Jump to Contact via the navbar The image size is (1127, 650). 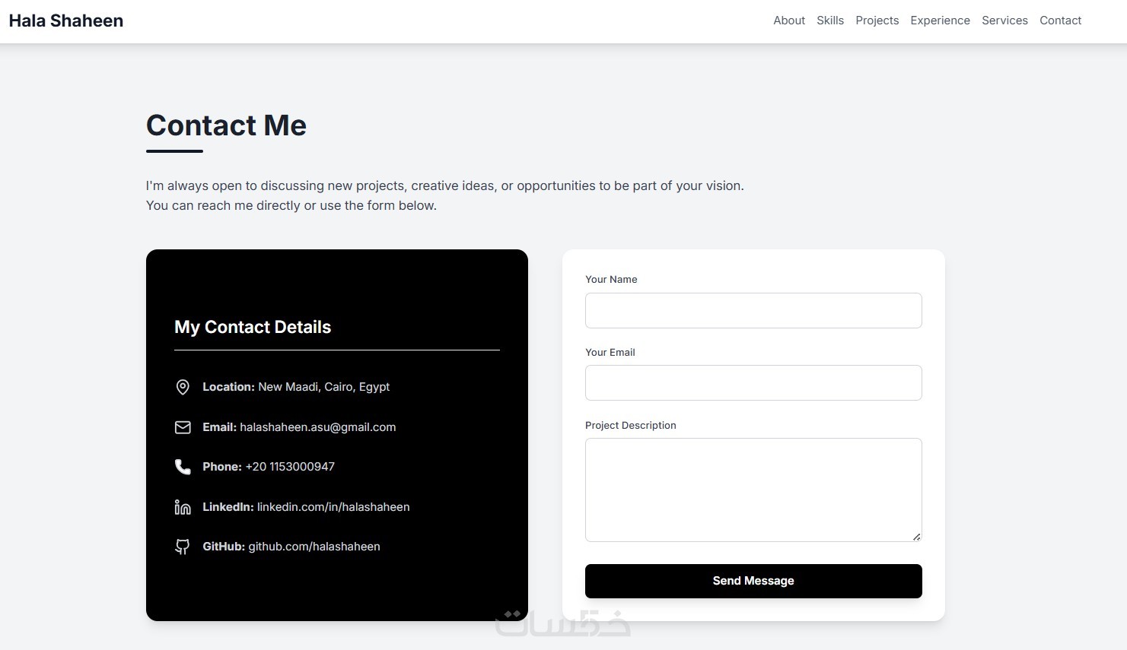(1060, 21)
